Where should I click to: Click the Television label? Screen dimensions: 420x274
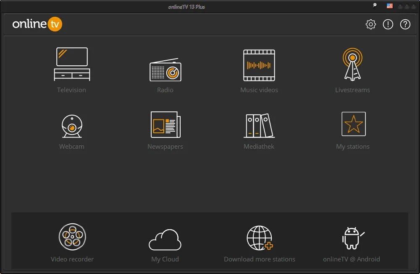[x=71, y=90]
